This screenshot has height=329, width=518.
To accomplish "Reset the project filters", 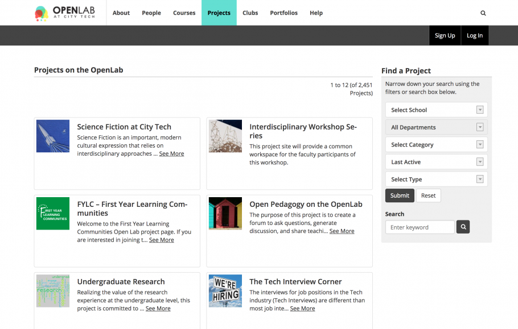I will point(428,195).
